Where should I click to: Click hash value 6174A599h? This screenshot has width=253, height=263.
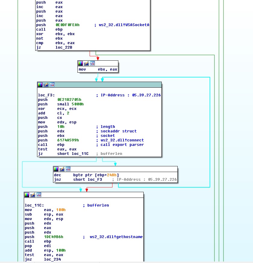[x=68, y=140]
